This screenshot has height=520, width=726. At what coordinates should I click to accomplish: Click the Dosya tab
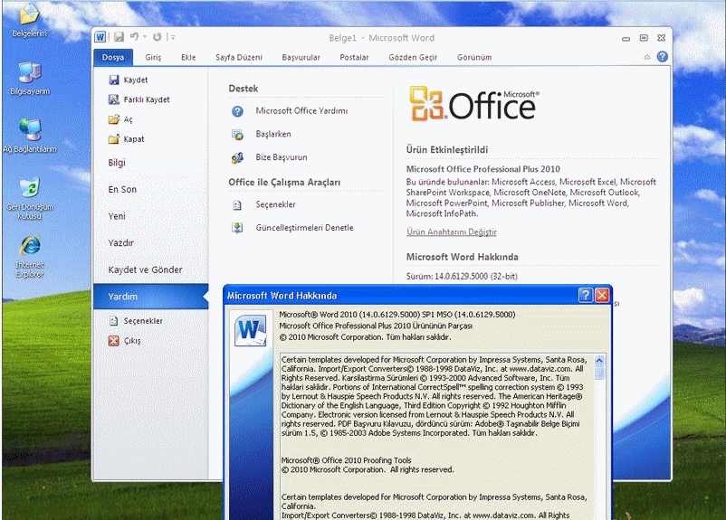click(x=113, y=57)
